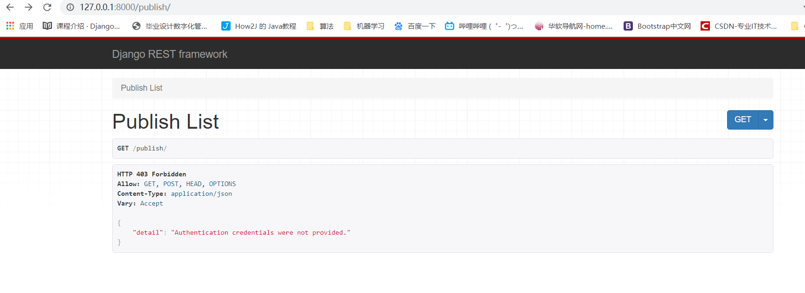This screenshot has width=805, height=293.
Task: Open the CSDN-专业IT技术 bookmark
Action: tap(739, 26)
